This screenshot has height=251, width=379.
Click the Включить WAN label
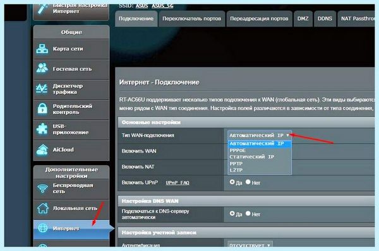pyautogui.click(x=139, y=151)
